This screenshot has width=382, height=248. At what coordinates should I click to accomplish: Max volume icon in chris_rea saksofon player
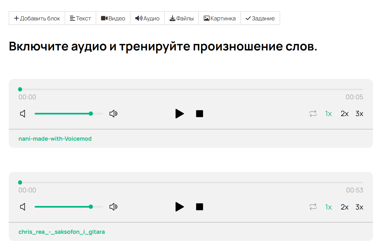pos(113,207)
